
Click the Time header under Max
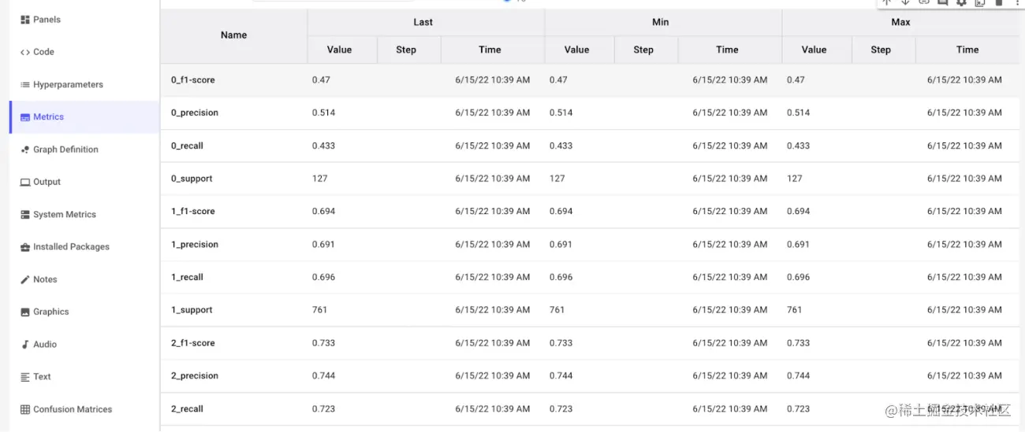967,50
